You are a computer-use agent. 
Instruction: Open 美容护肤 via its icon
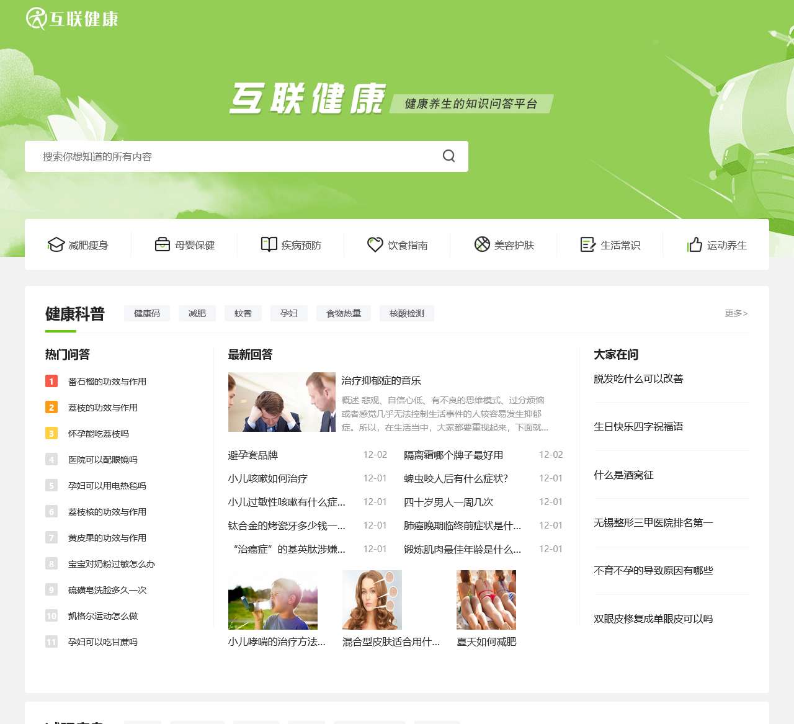point(481,244)
